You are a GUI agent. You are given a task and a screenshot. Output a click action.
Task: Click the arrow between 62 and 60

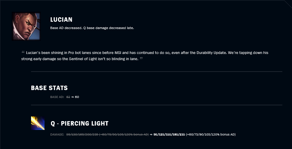click(73, 97)
